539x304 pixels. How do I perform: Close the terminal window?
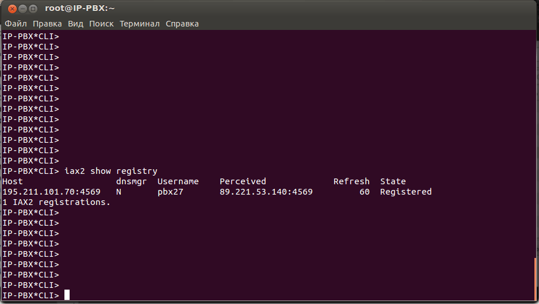coord(10,9)
